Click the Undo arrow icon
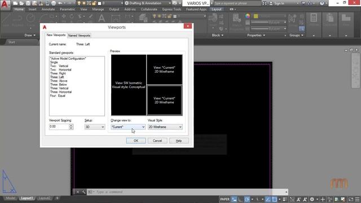This screenshot has height=203, width=361. point(60,3)
